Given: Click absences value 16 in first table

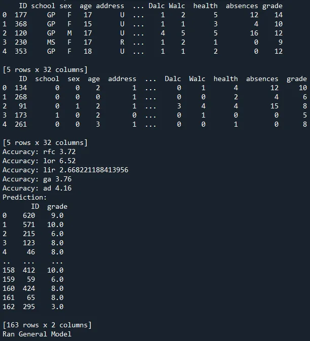Looking at the screenshot, I should pos(254,33).
